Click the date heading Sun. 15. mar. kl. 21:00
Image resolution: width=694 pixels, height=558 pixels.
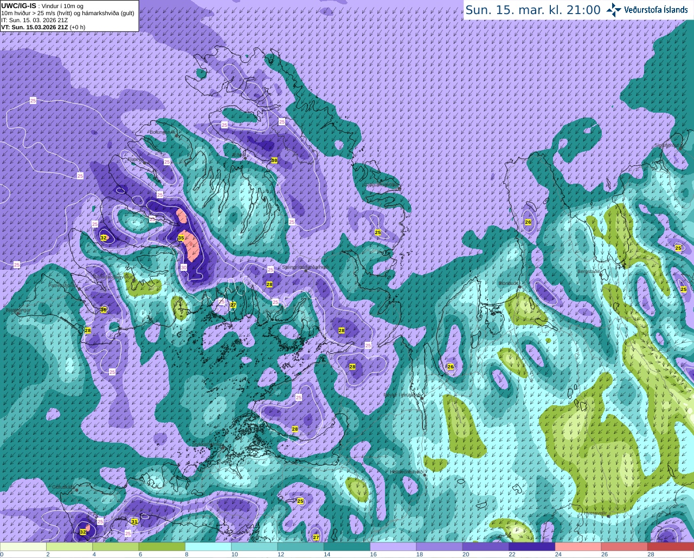[533, 10]
